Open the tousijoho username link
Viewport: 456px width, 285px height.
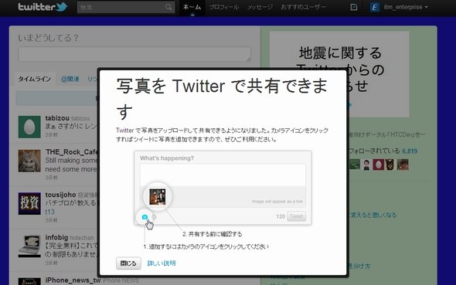(60, 195)
